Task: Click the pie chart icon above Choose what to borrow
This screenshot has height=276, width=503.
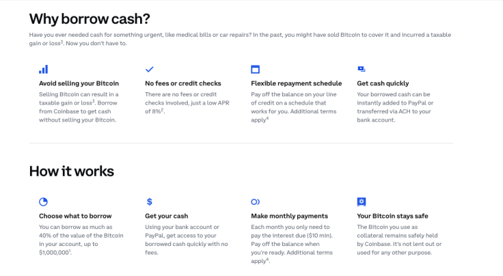Action: [43, 202]
